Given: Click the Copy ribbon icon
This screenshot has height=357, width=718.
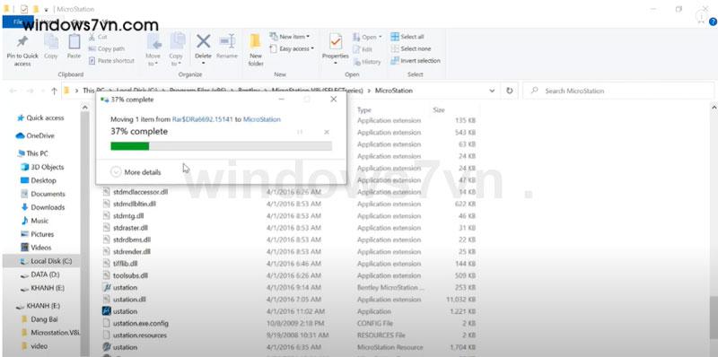Looking at the screenshot, I should (51, 42).
